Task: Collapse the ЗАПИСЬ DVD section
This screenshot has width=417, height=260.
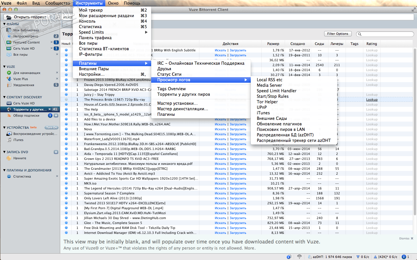Action: tap(4, 152)
